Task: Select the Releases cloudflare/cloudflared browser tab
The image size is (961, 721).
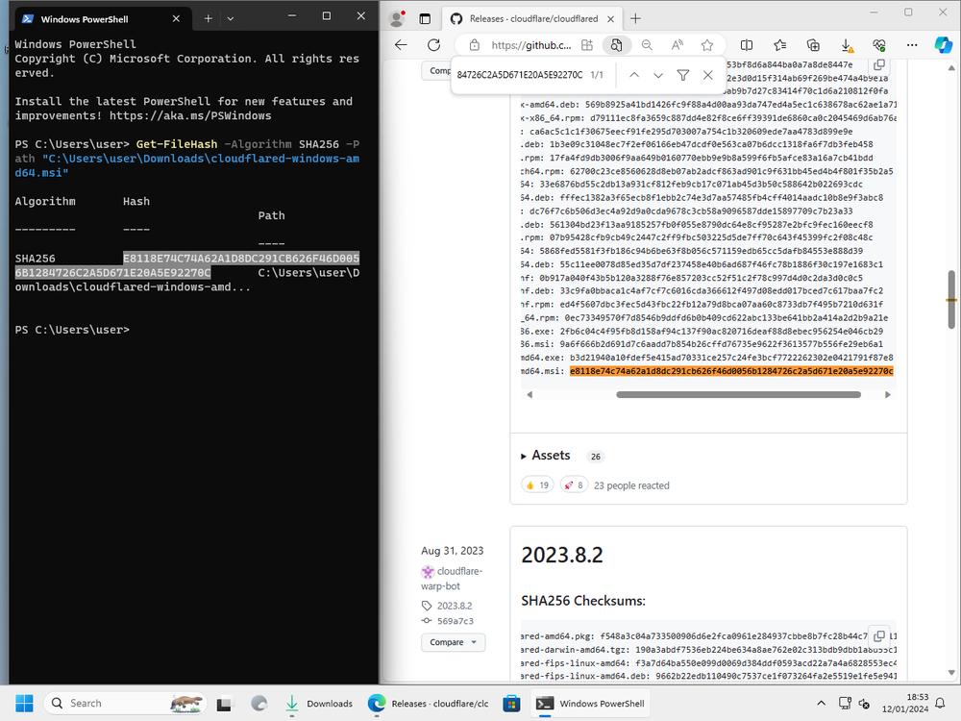Action: (x=532, y=19)
